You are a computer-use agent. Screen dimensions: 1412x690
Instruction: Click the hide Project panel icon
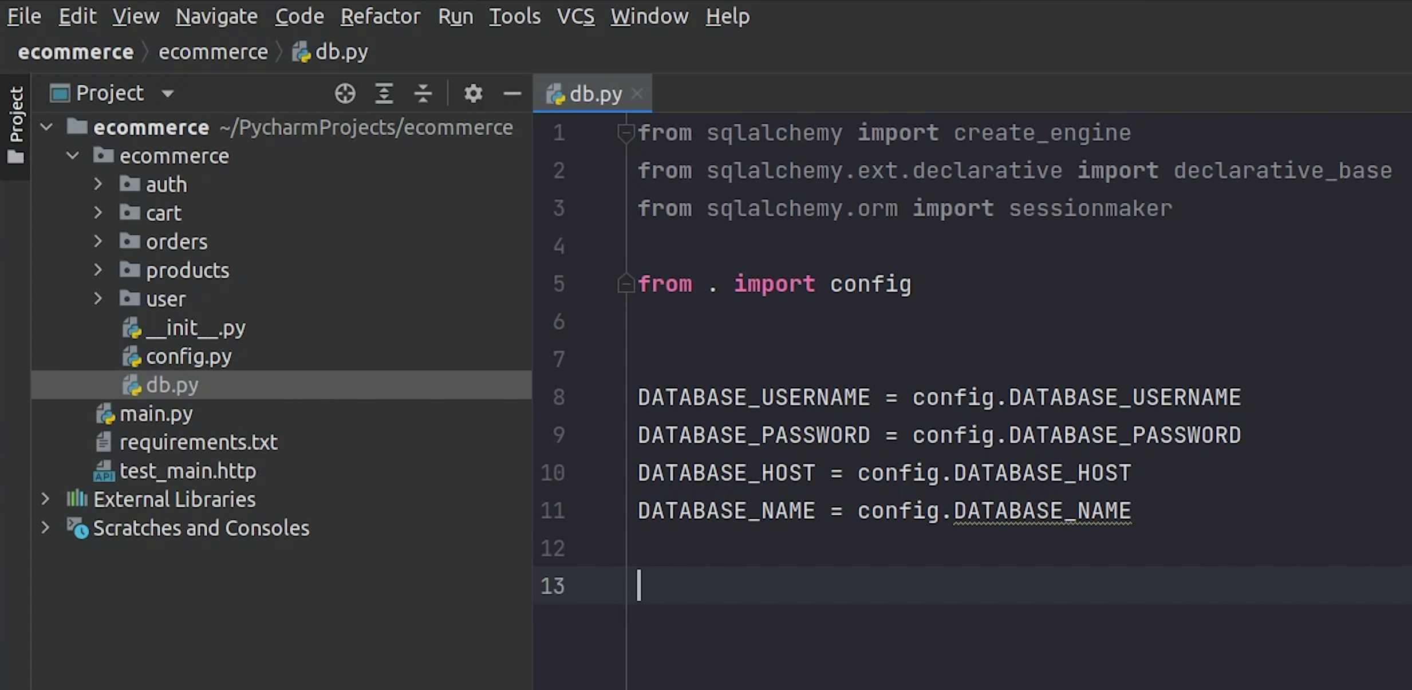(512, 93)
